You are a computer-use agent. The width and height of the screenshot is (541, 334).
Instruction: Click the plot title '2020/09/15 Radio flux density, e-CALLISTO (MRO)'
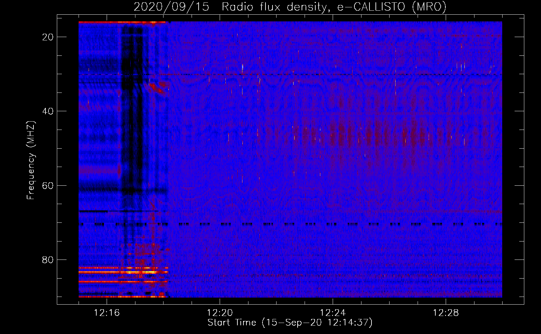tap(290, 7)
